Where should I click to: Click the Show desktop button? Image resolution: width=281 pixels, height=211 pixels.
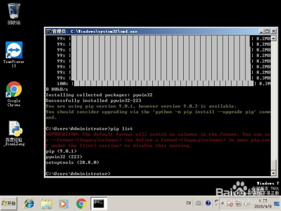(277, 204)
